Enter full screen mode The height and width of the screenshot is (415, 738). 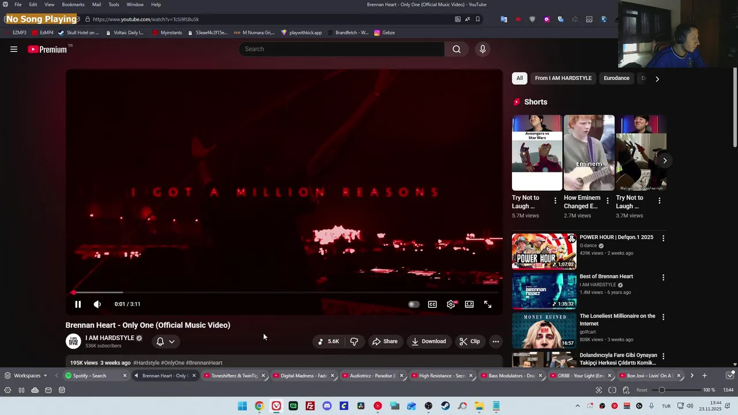pyautogui.click(x=488, y=304)
